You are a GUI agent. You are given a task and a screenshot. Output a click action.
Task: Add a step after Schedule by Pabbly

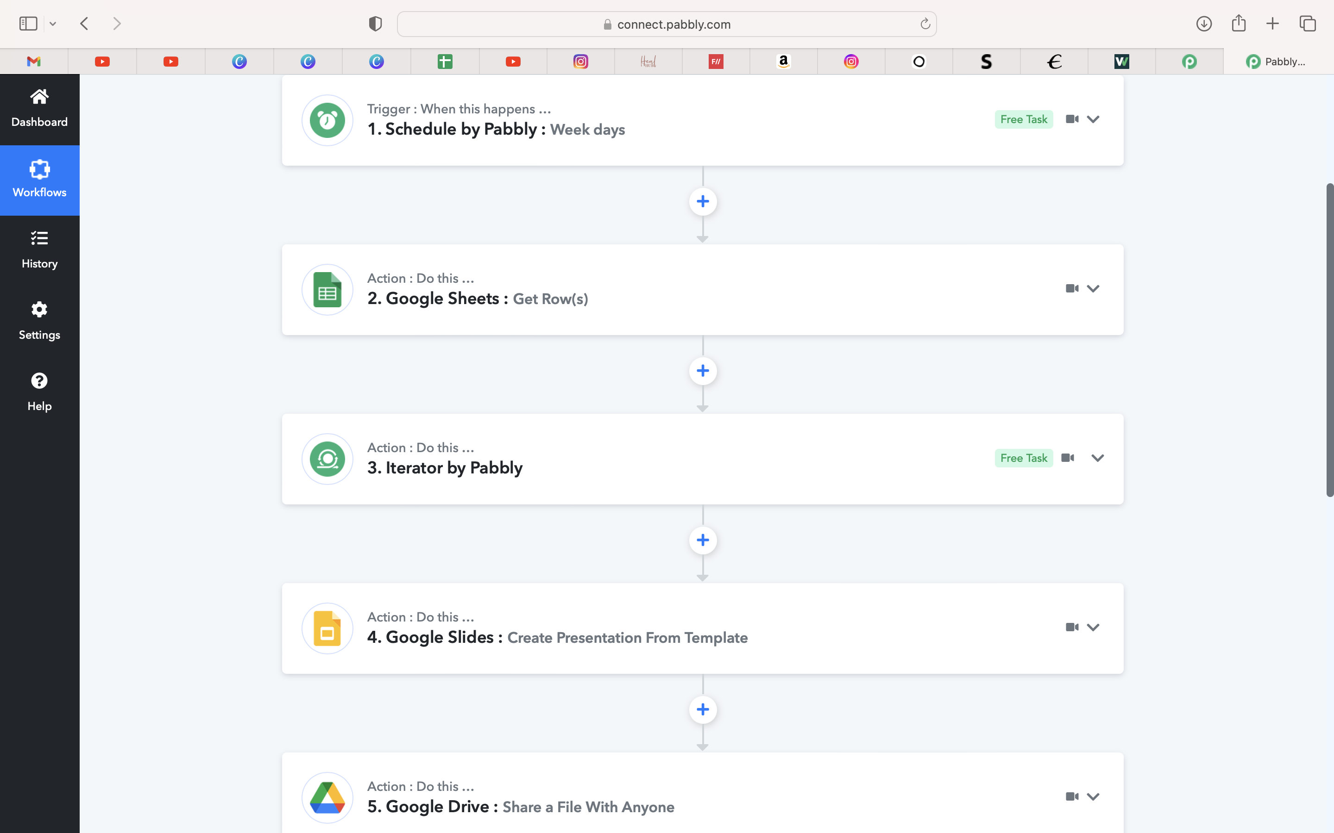[703, 202]
